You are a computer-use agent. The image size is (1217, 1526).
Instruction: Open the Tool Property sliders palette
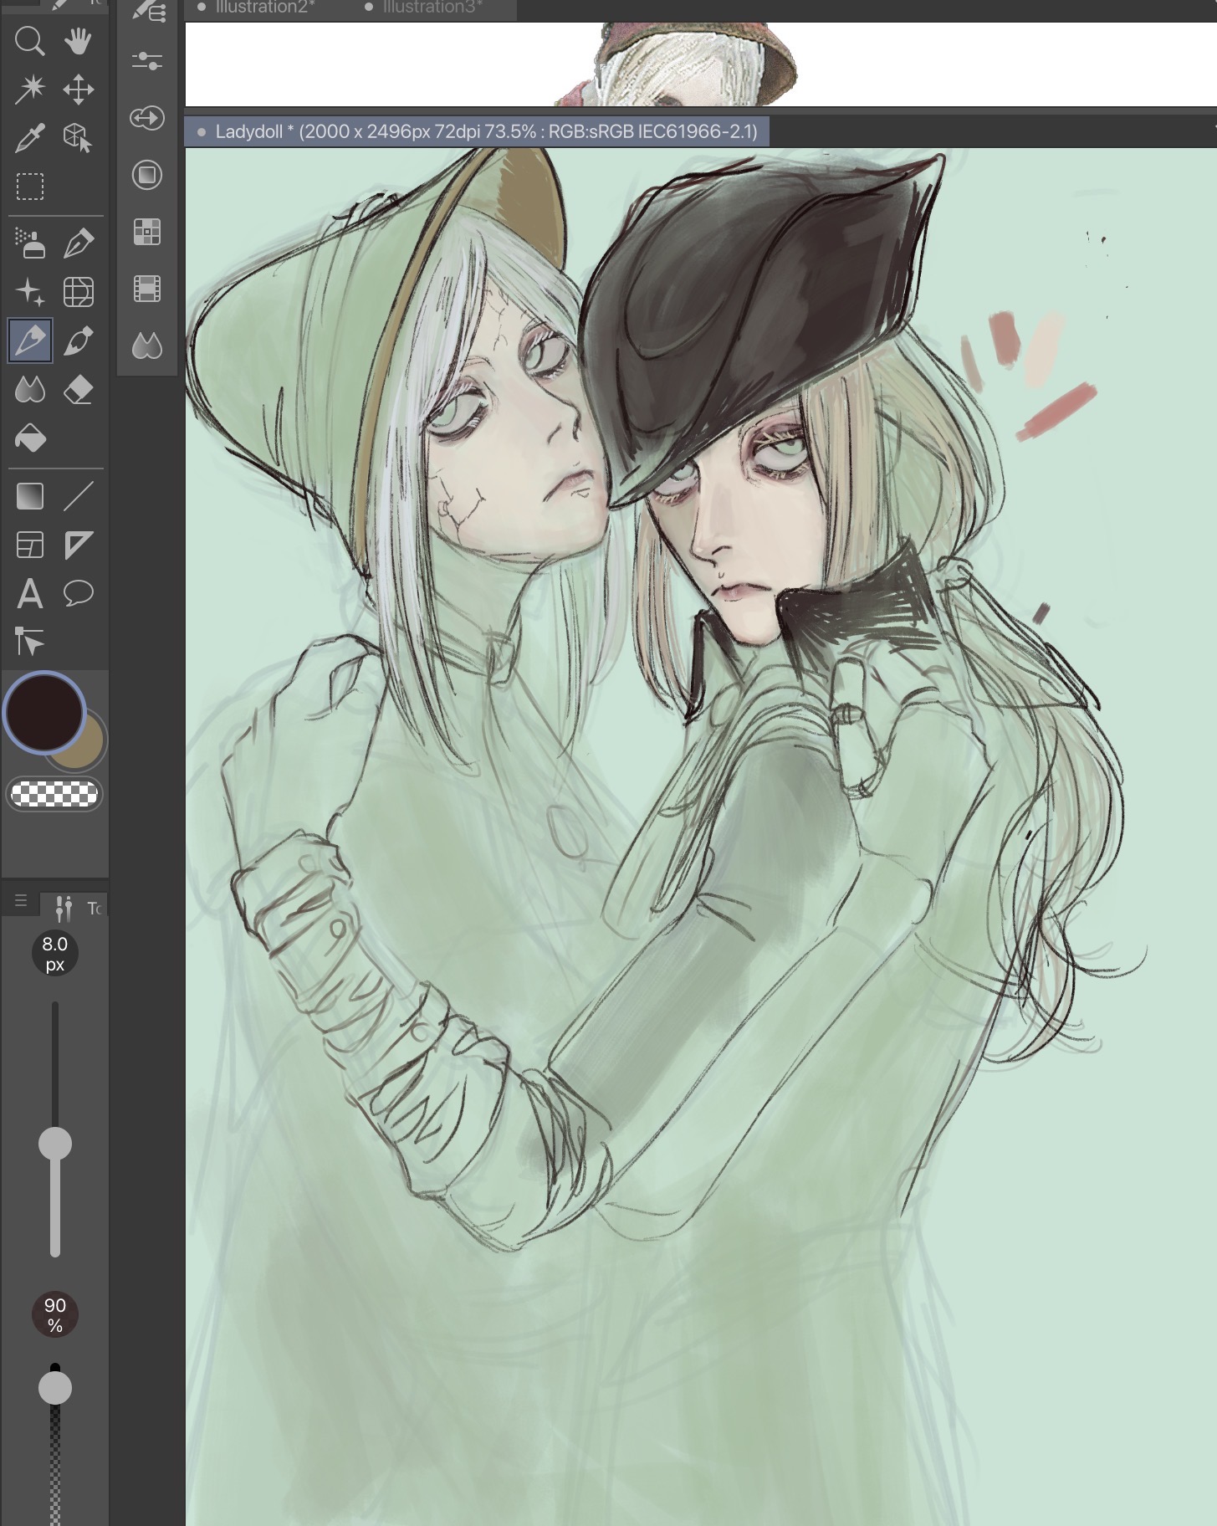[x=147, y=61]
